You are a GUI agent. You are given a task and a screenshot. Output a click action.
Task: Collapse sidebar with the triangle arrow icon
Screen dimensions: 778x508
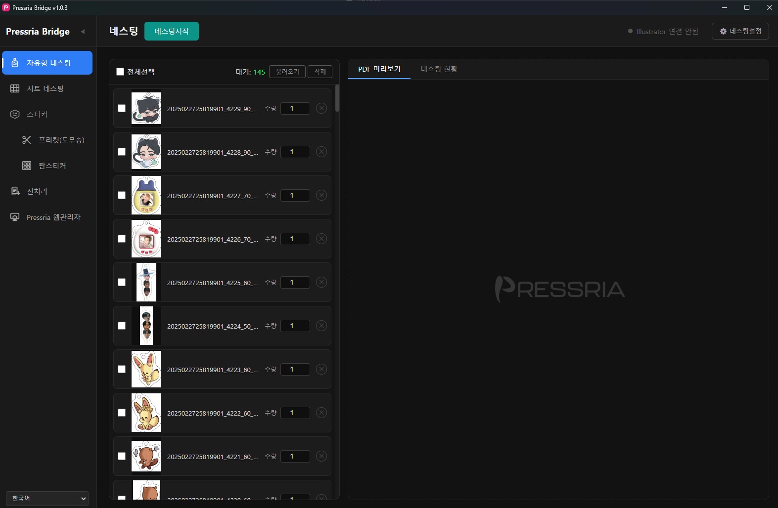pyautogui.click(x=83, y=32)
